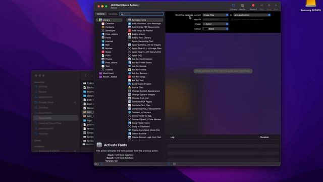Viewport: 323px width, 182px height.
Task: Open the Colour 'Black' dropdown
Action: 216,29
